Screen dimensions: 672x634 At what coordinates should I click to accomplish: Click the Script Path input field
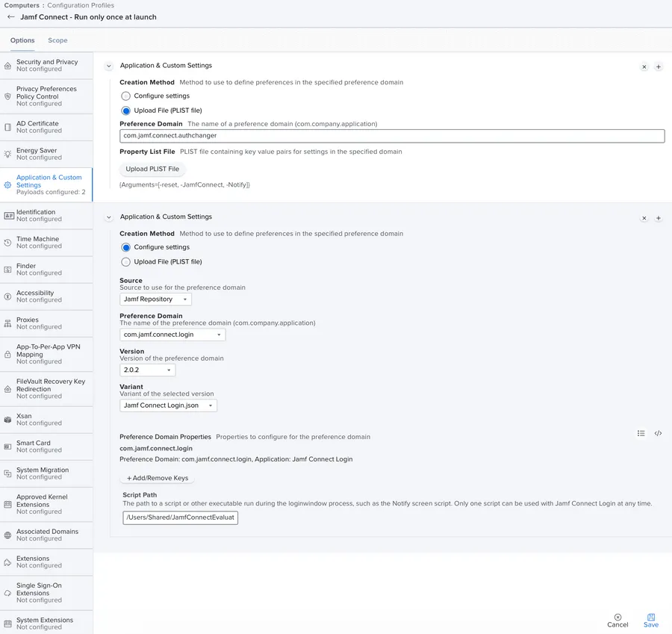(180, 518)
